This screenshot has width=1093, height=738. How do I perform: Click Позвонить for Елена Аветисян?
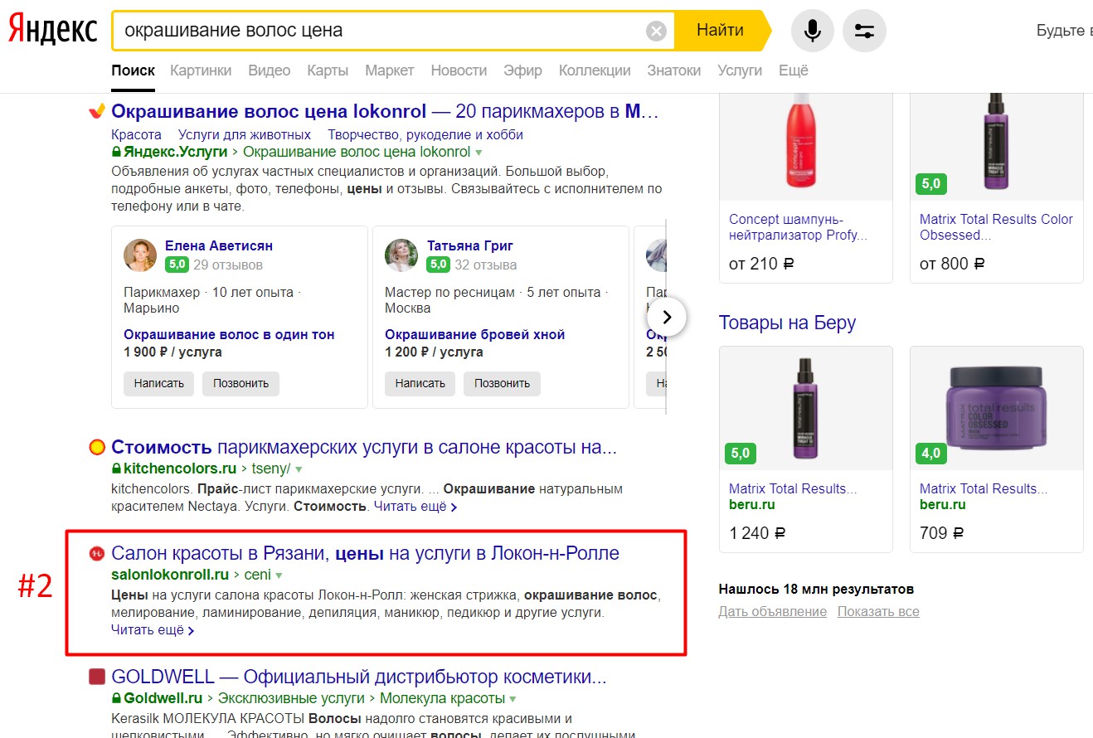coord(240,383)
